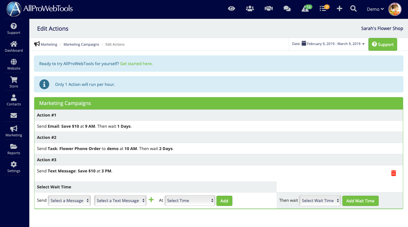408x227 pixels.
Task: Click the Send Email Save $10 action text
Action: click(x=84, y=126)
